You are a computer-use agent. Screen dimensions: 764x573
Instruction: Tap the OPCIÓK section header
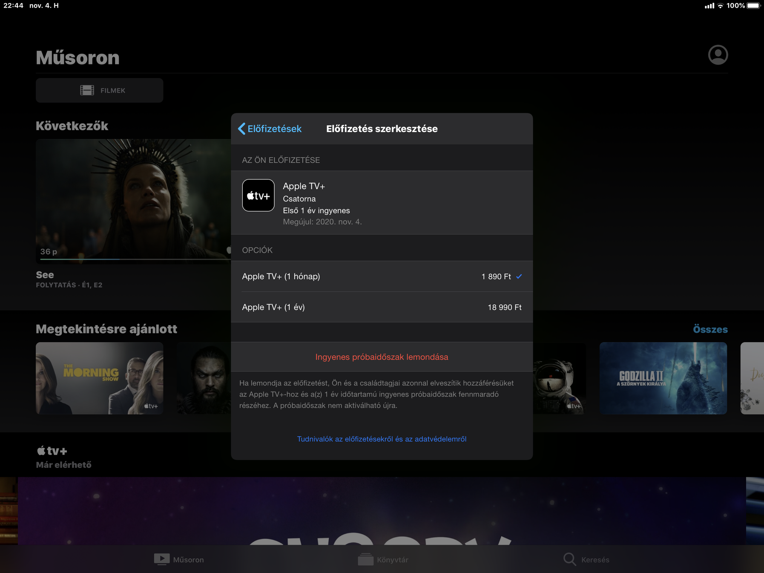tap(257, 250)
